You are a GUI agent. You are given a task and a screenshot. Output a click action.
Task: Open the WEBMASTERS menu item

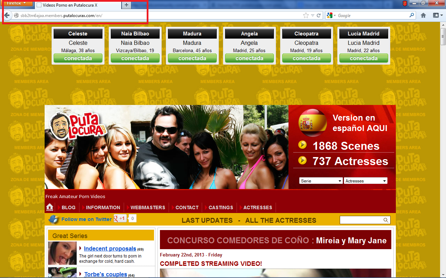148,207
